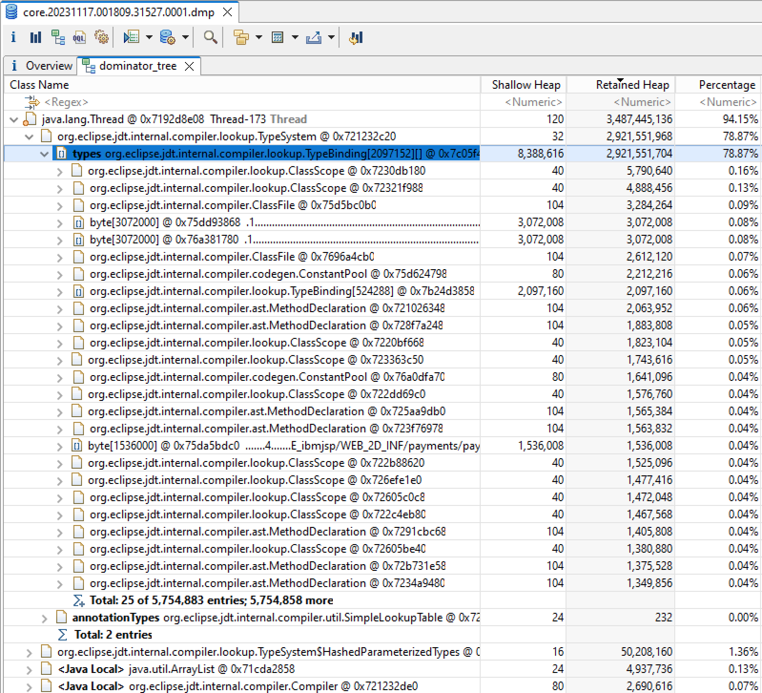Expand ClassFile @ 0x75d5bc0b0 row
The width and height of the screenshot is (762, 693).
pos(60,206)
